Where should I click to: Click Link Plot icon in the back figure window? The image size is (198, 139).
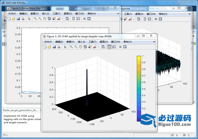click(x=139, y=19)
